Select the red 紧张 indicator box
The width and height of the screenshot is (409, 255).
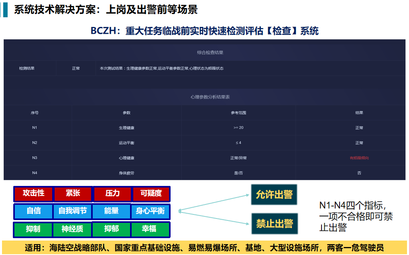73,194
